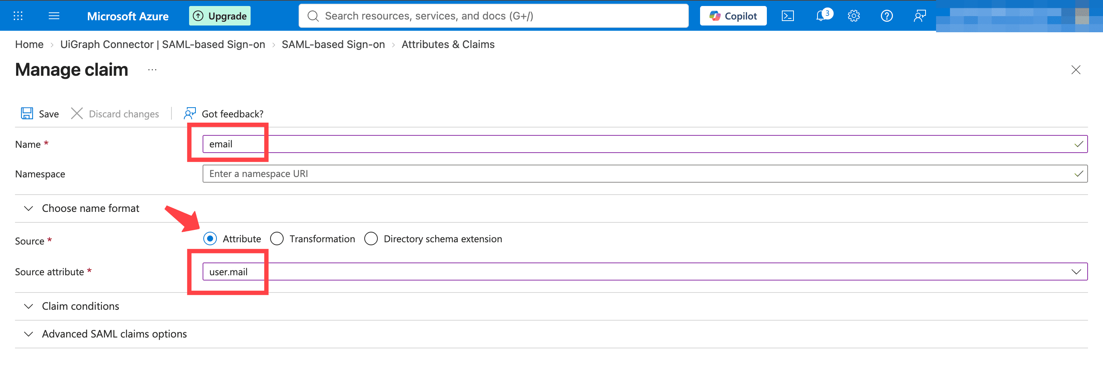Viewport: 1103px width, 381px height.
Task: Save the claim
Action: [40, 114]
